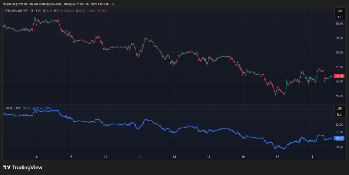This screenshot has width=349, height=175.
Task: Click the WTI closing value C56.37
Action: [x=80, y=11]
